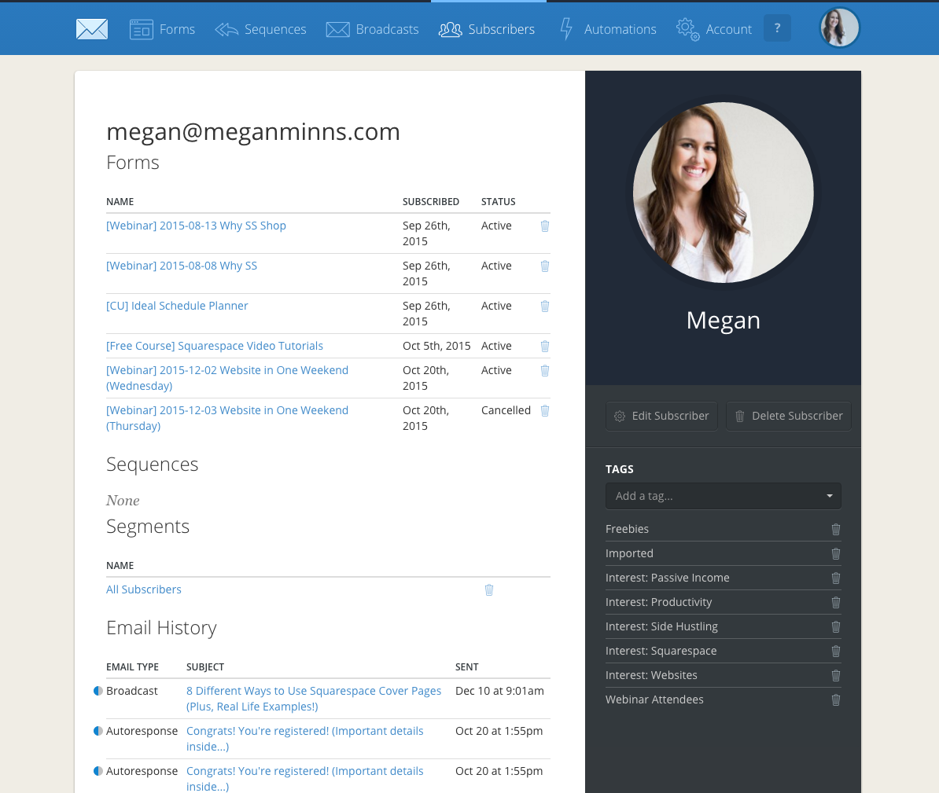939x793 pixels.
Task: Open Account settings
Action: click(x=714, y=29)
